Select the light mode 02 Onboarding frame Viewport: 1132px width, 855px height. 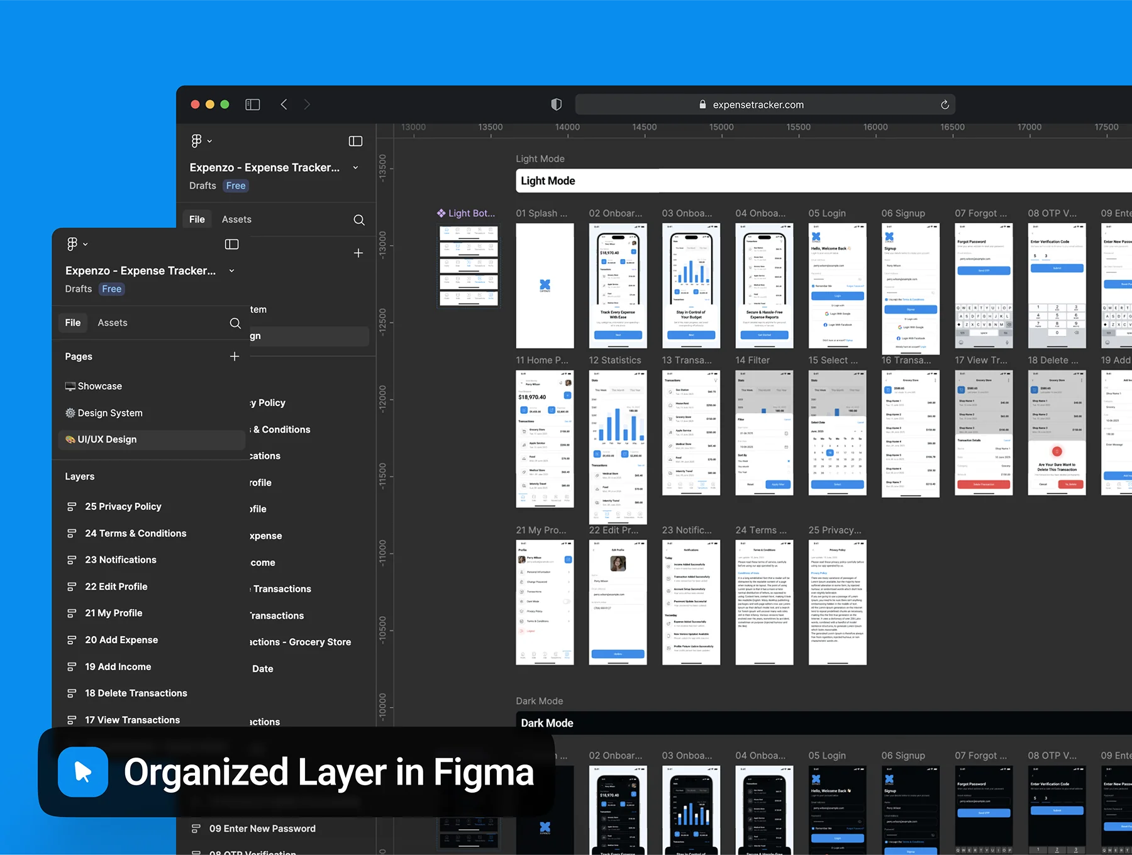pos(618,285)
